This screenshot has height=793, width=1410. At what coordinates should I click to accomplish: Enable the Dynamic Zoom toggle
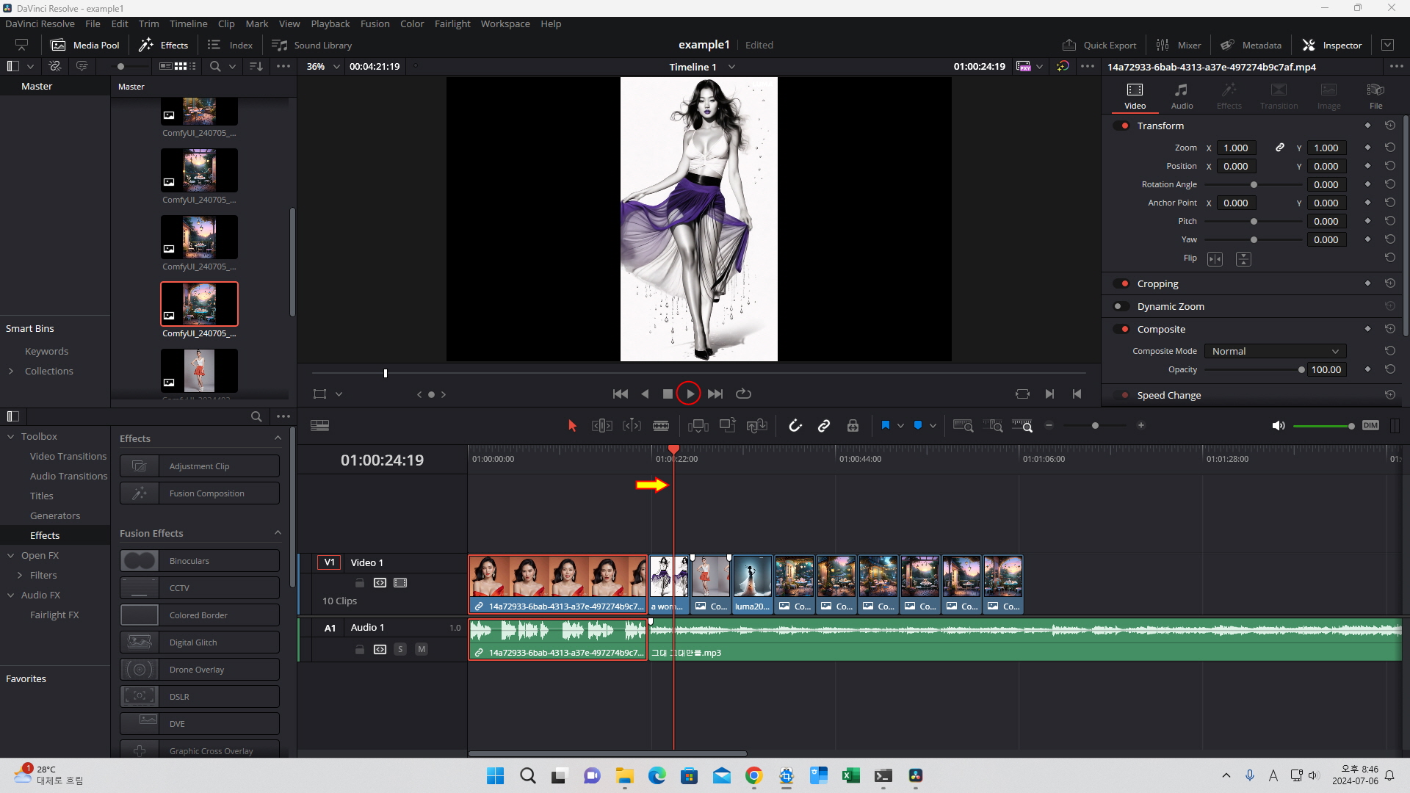1121,306
